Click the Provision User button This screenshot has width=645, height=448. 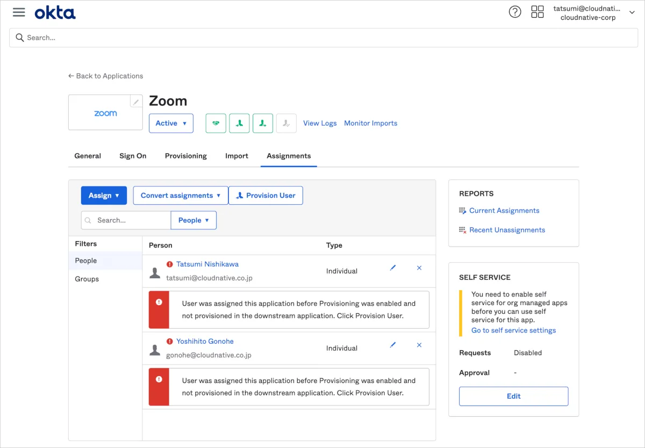(x=266, y=196)
